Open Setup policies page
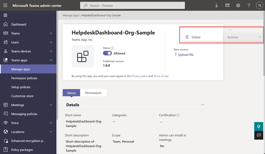Screen dimensions: 265x154 click(21, 87)
